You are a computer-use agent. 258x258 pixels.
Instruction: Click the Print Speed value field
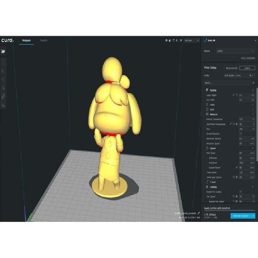(x=247, y=153)
